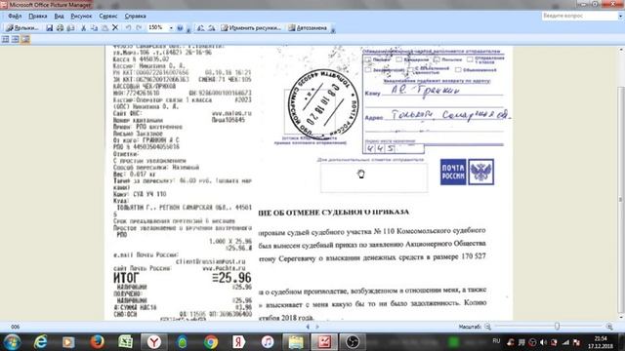This screenshot has height=351, width=625.
Task: Click the Изменить рисунки button
Action: (x=251, y=28)
